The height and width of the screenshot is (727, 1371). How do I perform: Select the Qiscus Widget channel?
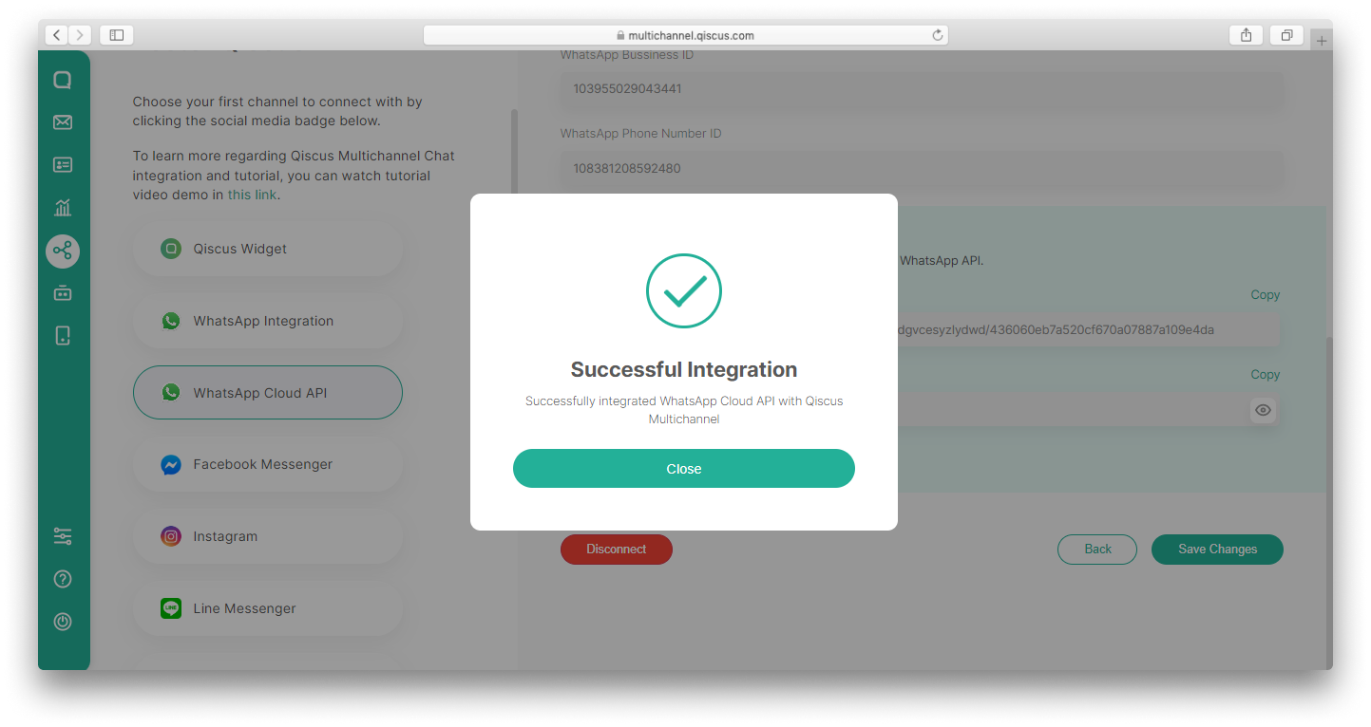(x=268, y=249)
